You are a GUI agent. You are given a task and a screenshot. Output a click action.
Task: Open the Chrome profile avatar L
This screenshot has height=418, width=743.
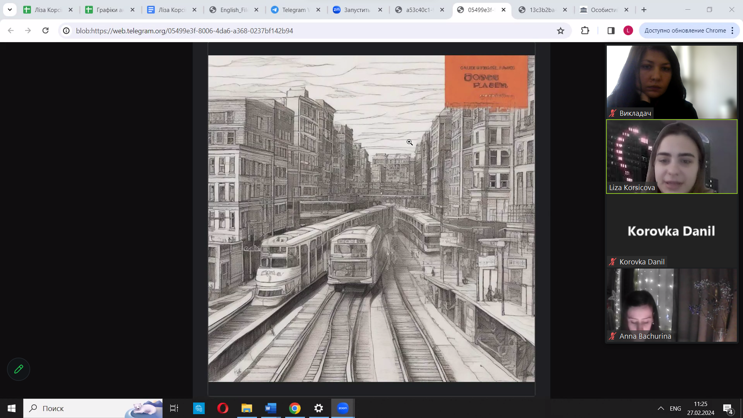[628, 31]
